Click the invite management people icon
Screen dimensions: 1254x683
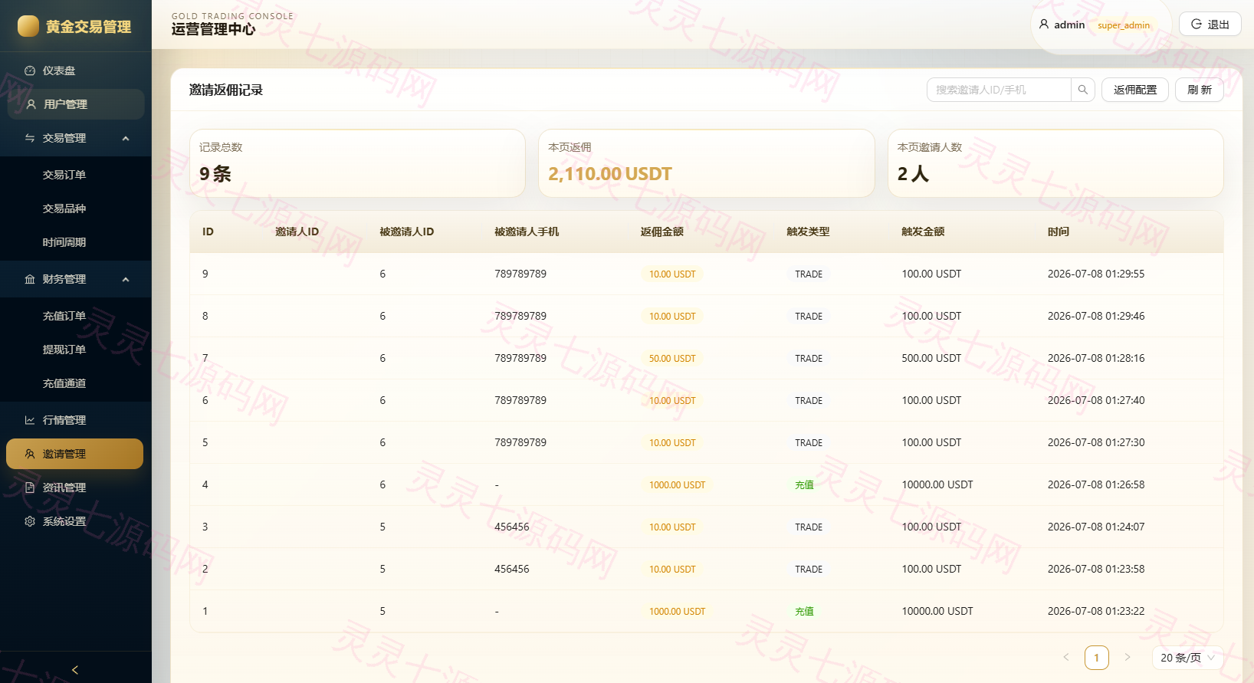tap(30, 454)
